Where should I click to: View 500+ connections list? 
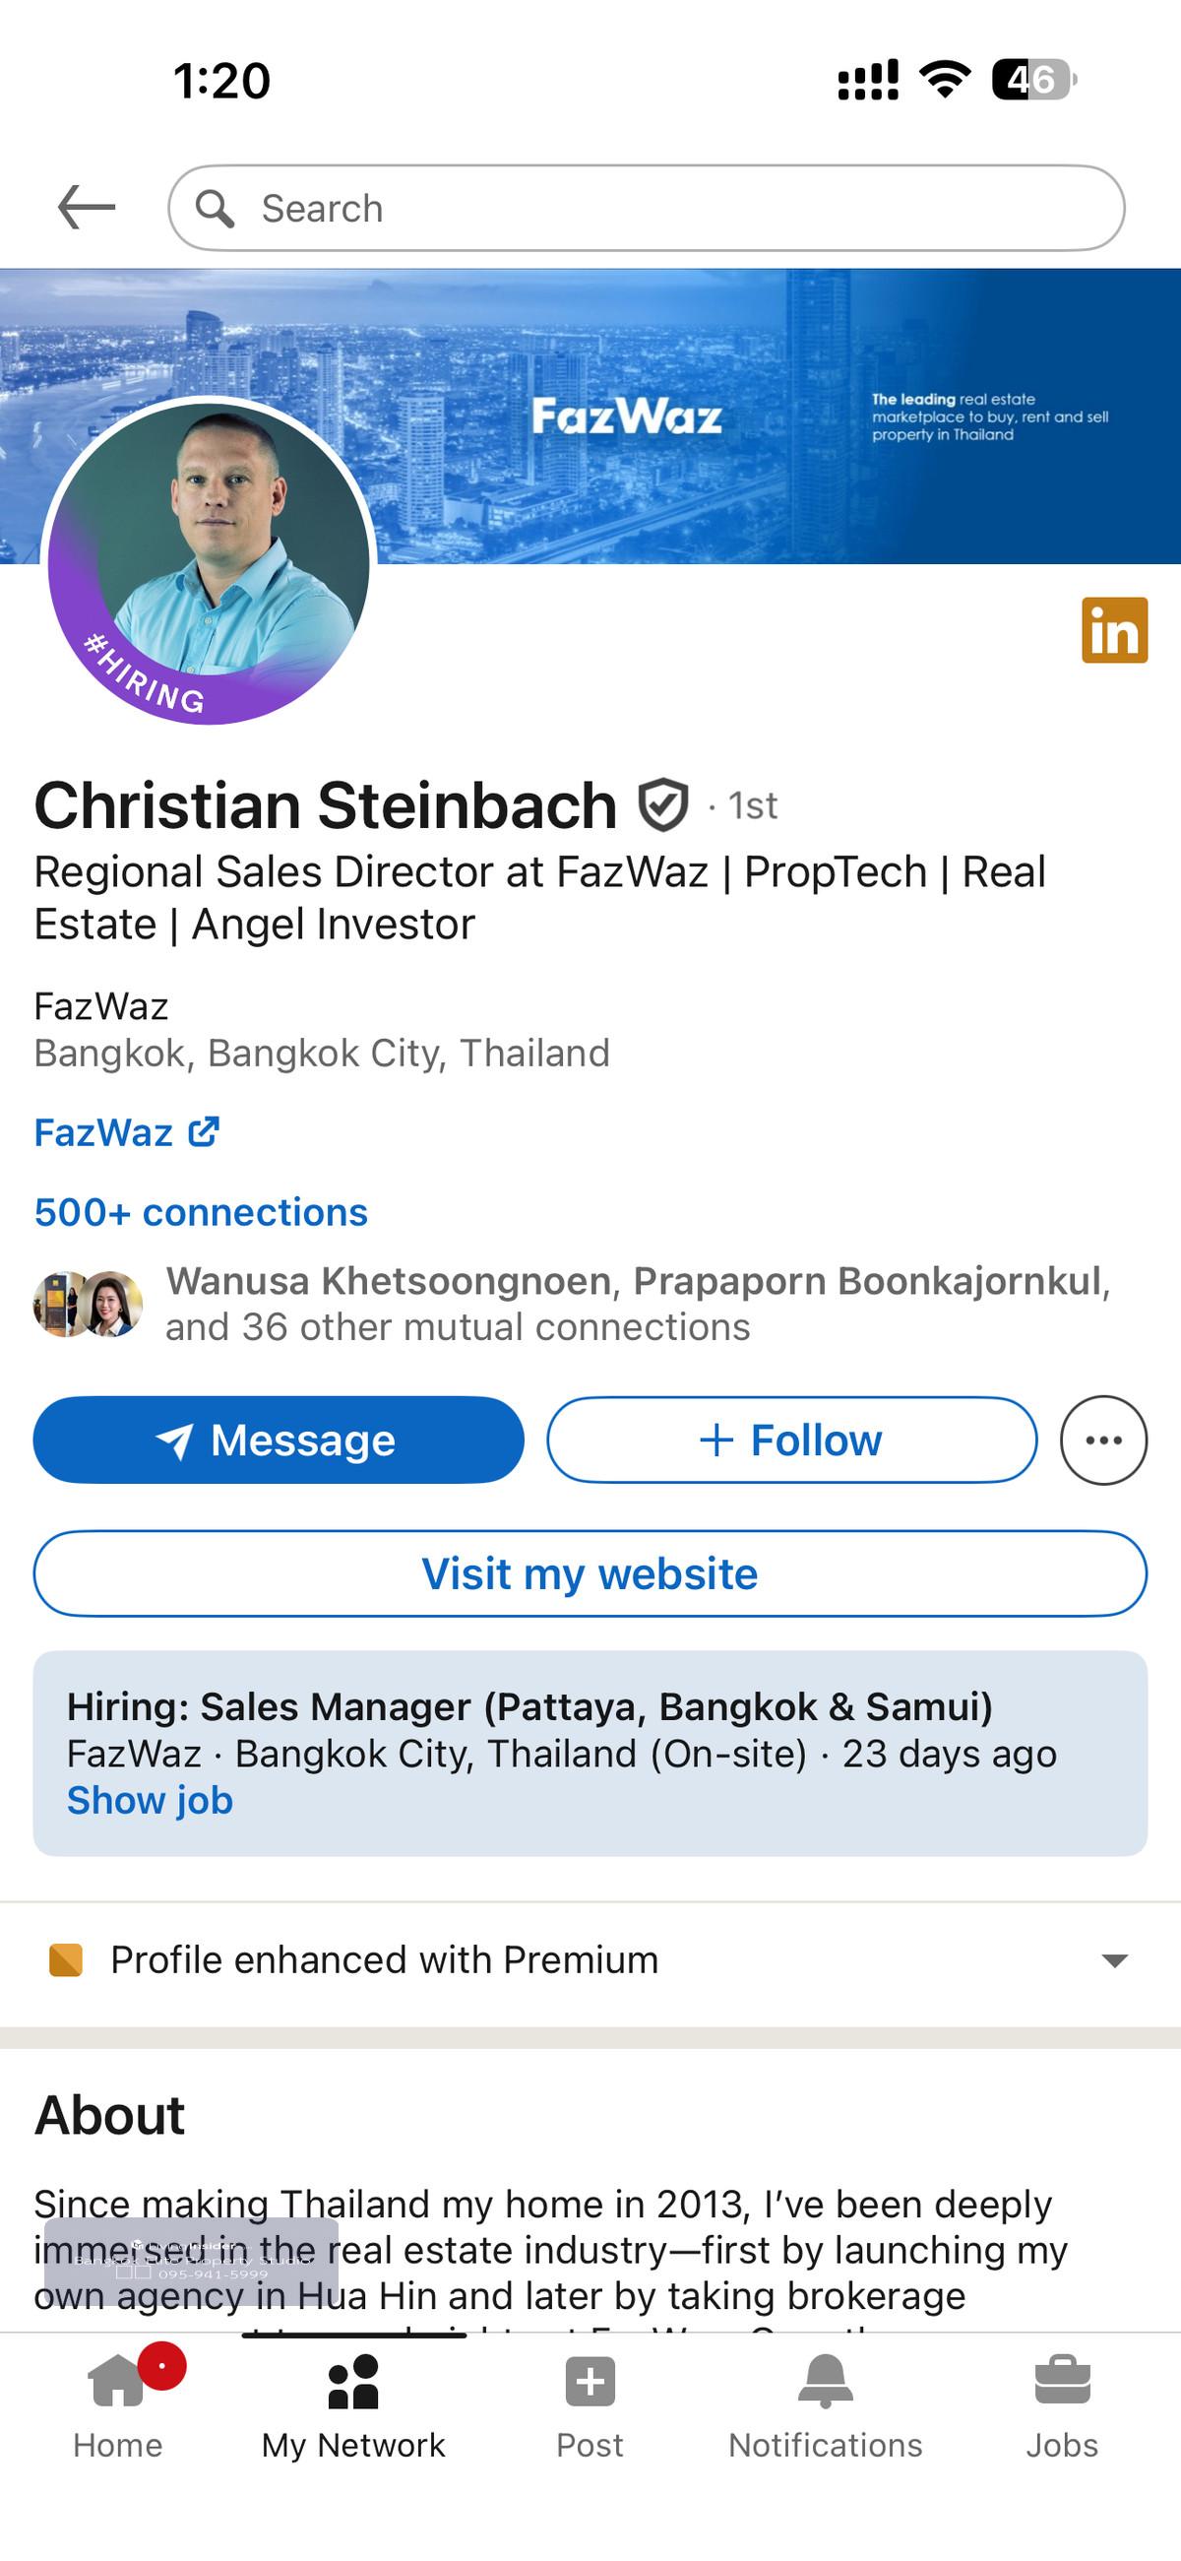(x=201, y=1212)
